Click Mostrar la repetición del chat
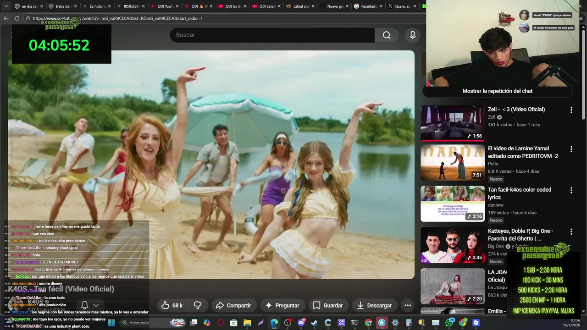The image size is (587, 330). point(498,91)
